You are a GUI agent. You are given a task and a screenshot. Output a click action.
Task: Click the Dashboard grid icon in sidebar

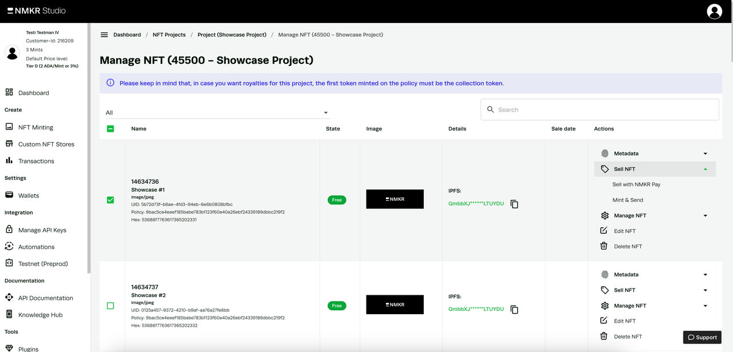pyautogui.click(x=9, y=92)
